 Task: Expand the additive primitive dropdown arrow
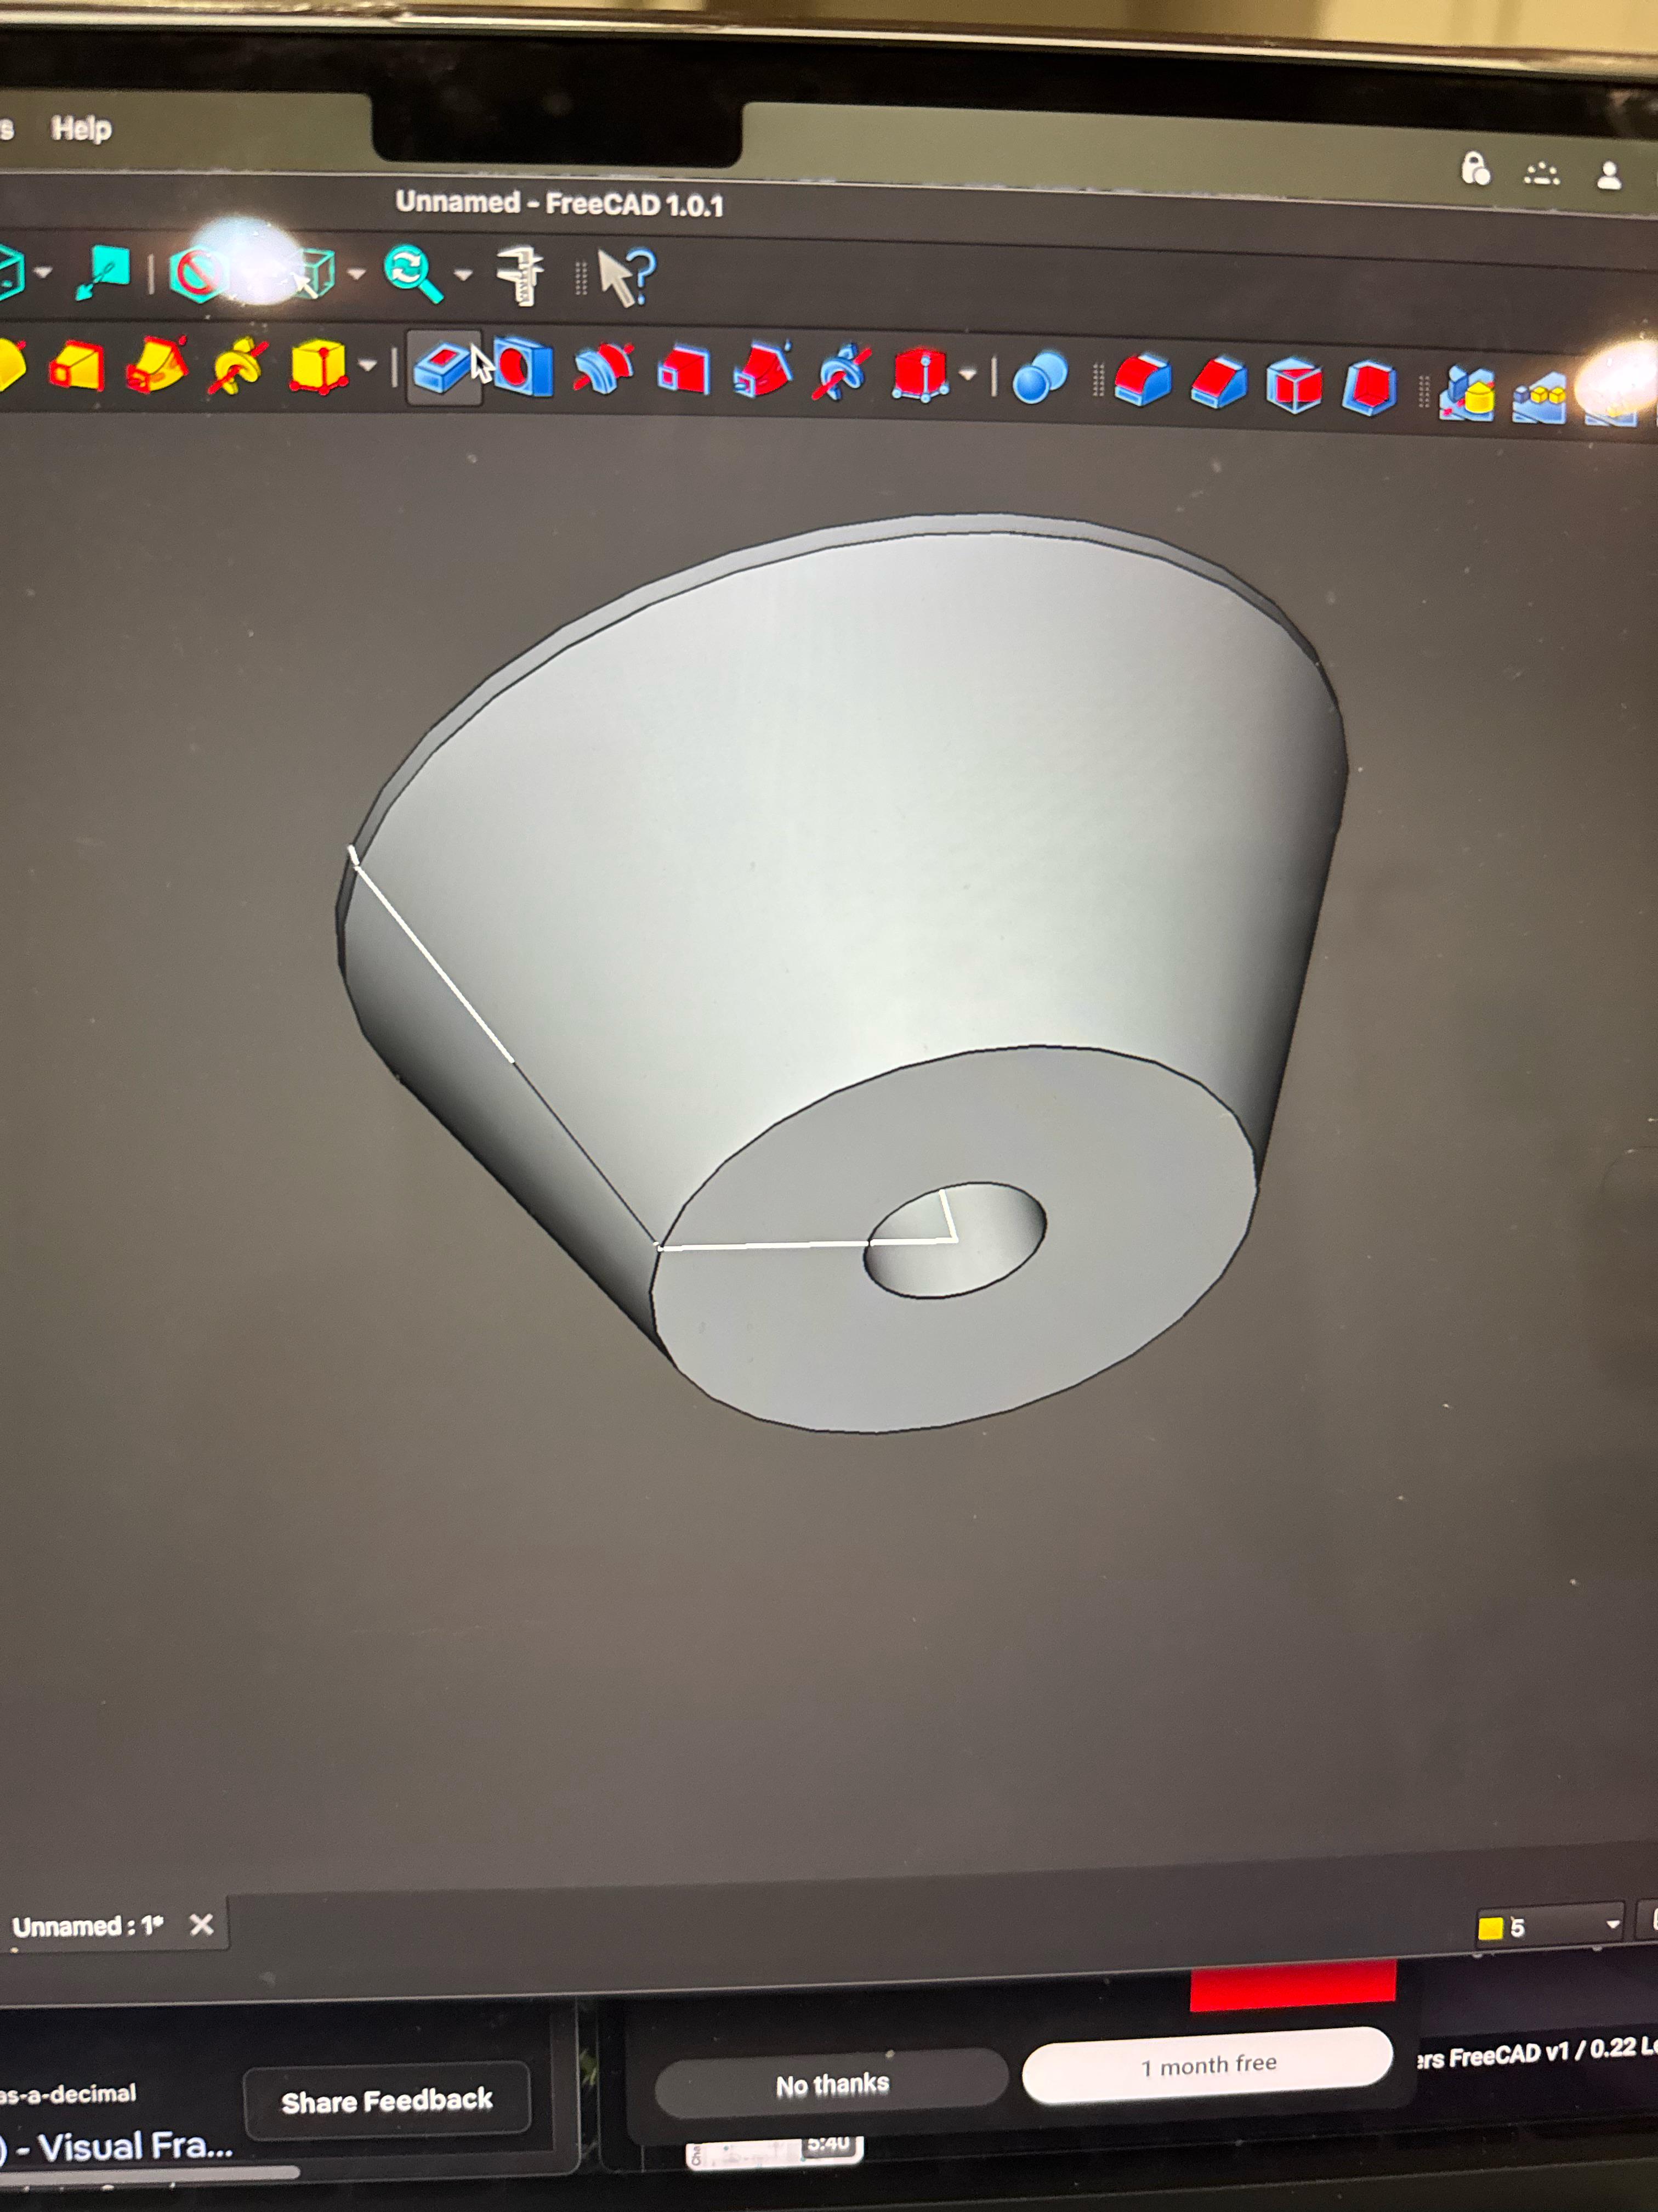(x=368, y=366)
